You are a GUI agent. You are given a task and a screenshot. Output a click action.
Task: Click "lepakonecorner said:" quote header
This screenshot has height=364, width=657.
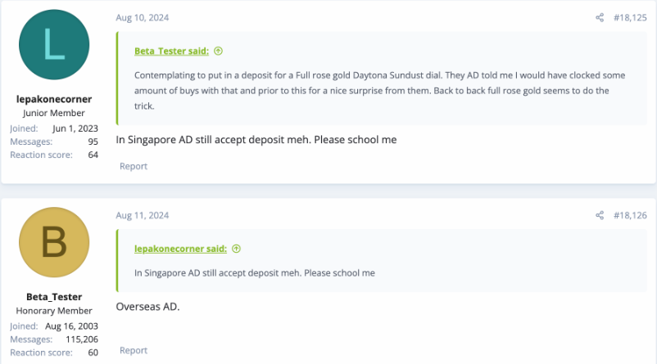pos(180,249)
